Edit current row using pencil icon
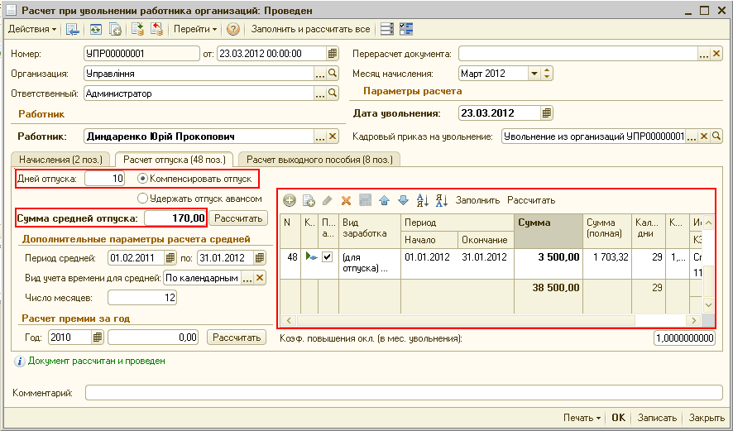 [328, 200]
